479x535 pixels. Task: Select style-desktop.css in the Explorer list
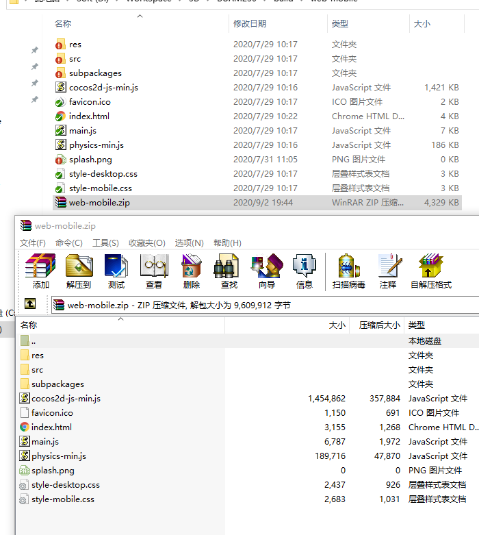point(103,174)
